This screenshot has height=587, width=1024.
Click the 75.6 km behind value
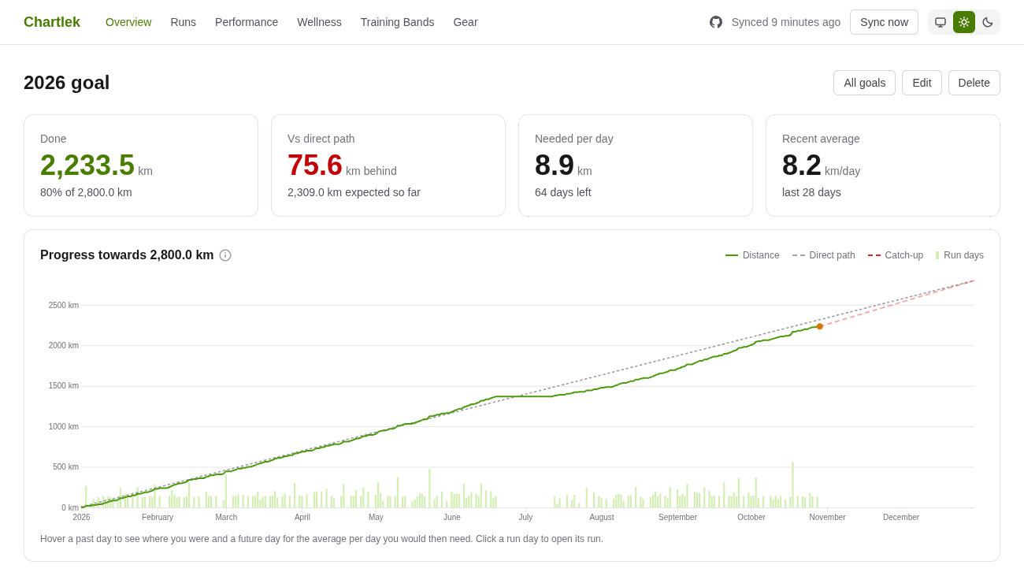coord(342,165)
